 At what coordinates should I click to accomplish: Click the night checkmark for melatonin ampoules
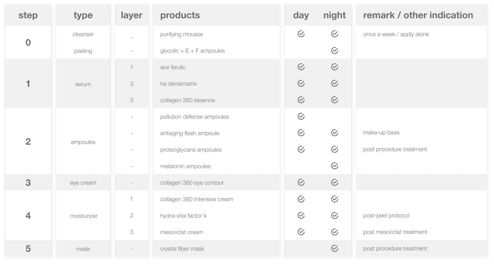334,166
